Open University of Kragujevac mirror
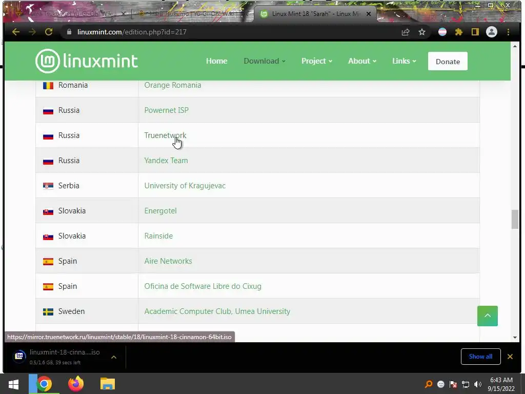 point(185,186)
